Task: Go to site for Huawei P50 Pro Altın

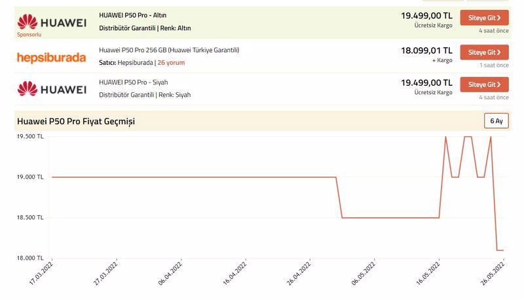Action: (x=484, y=18)
